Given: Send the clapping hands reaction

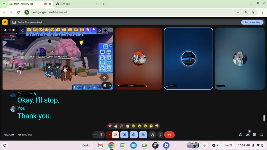Looking at the screenshot, I should (x=128, y=126).
